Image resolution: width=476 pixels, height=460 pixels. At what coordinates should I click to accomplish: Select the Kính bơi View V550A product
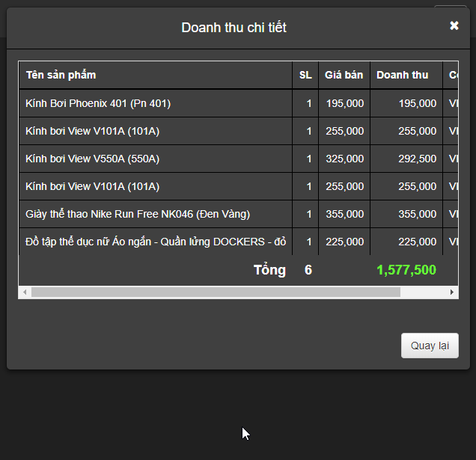point(92,159)
